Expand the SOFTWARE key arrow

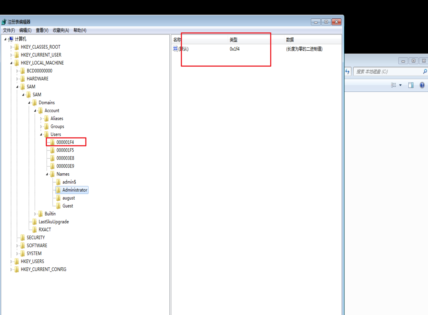(17, 246)
